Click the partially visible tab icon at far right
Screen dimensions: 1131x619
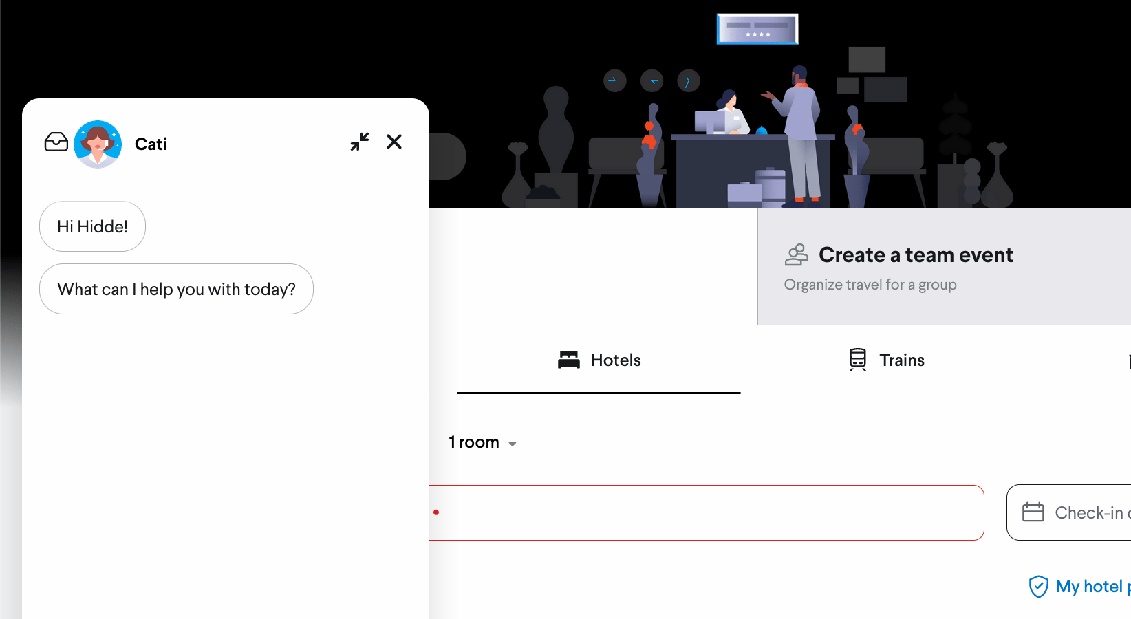[1129, 360]
